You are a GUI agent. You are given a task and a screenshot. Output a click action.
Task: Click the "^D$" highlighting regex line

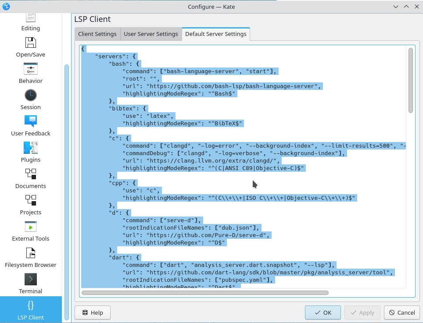tap(174, 243)
